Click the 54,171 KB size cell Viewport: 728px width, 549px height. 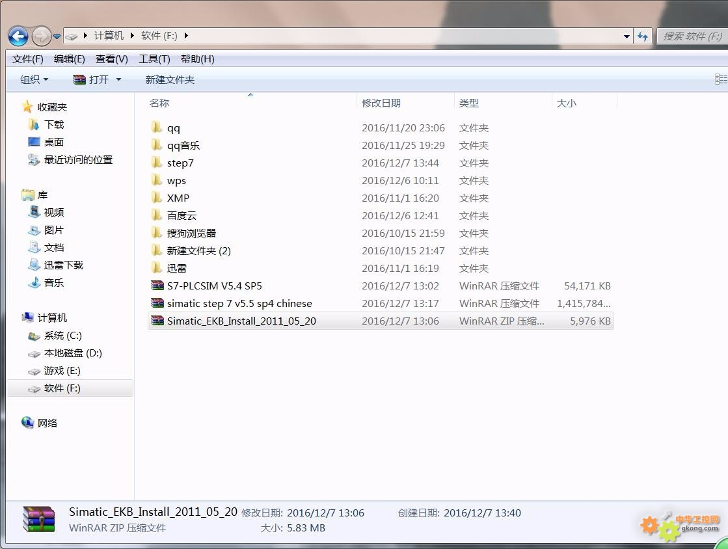point(587,286)
